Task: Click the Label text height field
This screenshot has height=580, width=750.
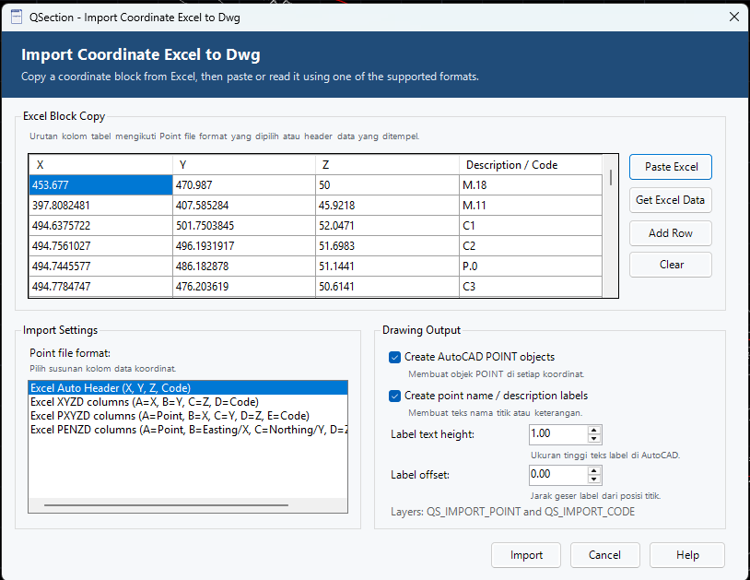Action: 558,434
